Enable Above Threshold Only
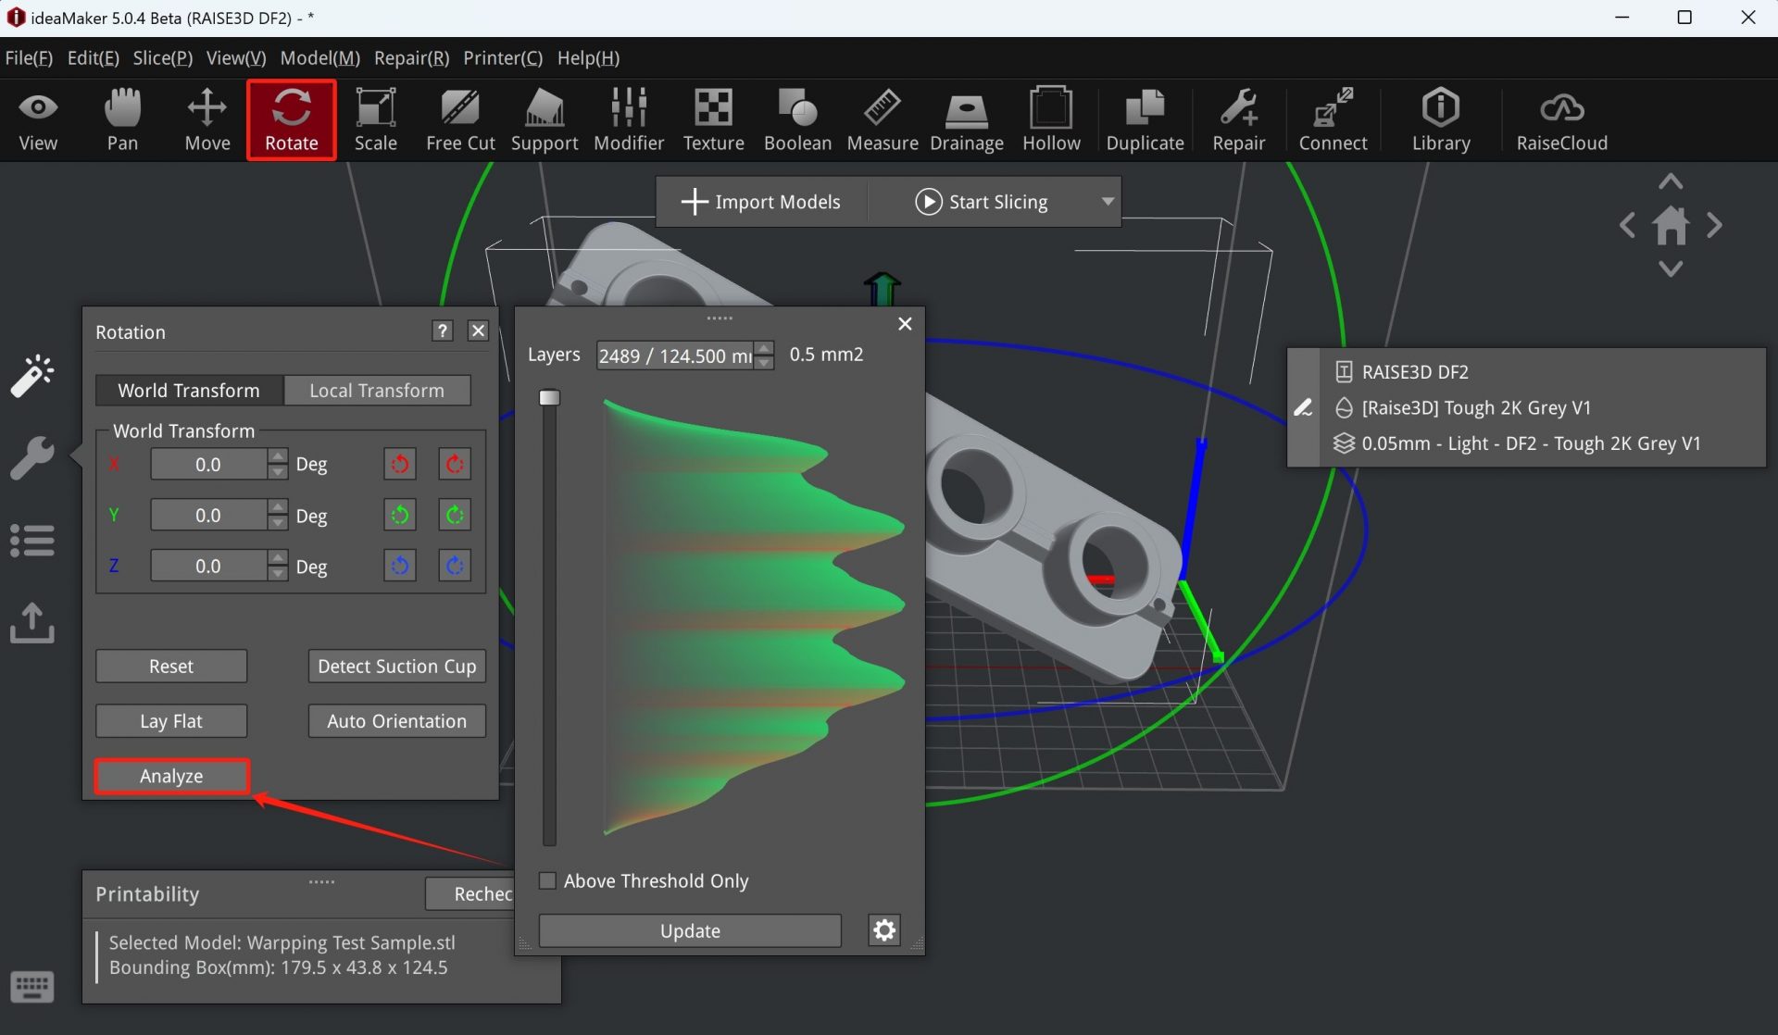 coord(547,880)
